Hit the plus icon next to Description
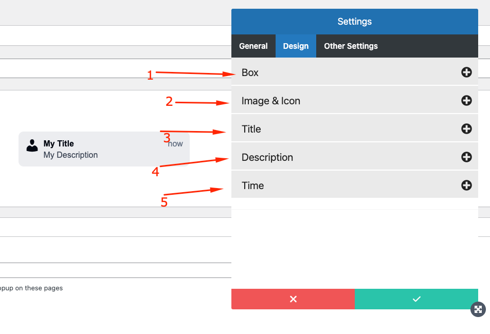The image size is (490, 334). pyautogui.click(x=466, y=157)
